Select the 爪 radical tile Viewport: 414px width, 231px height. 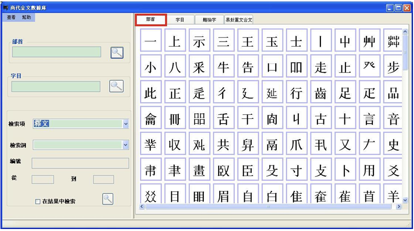pos(296,143)
